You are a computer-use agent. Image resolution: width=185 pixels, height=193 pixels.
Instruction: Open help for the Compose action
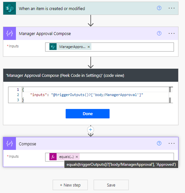pos(159,143)
